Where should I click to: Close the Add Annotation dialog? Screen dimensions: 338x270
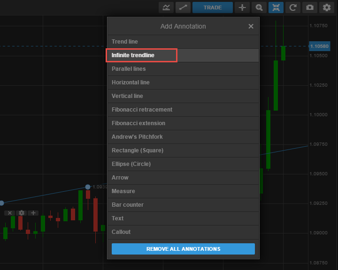pyautogui.click(x=251, y=26)
